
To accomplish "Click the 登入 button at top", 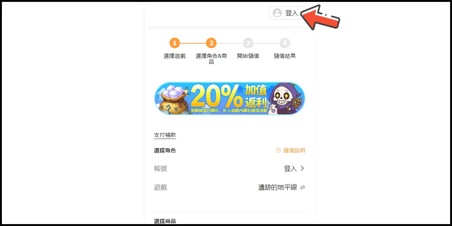I will tap(287, 13).
